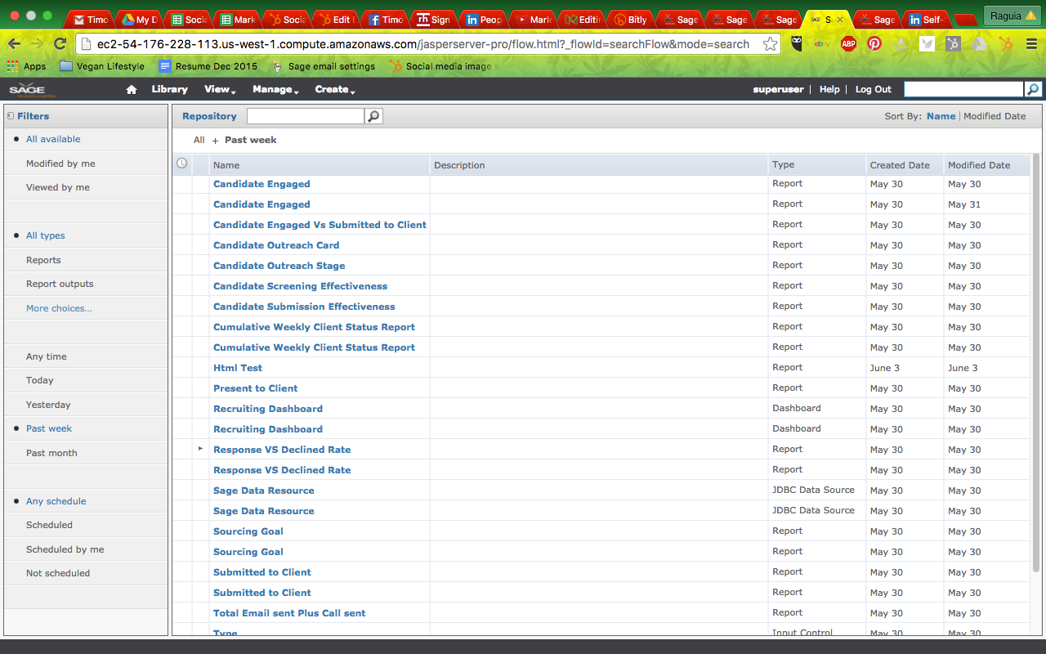Click the Repository search magnifier button
The image size is (1046, 654).
373,117
